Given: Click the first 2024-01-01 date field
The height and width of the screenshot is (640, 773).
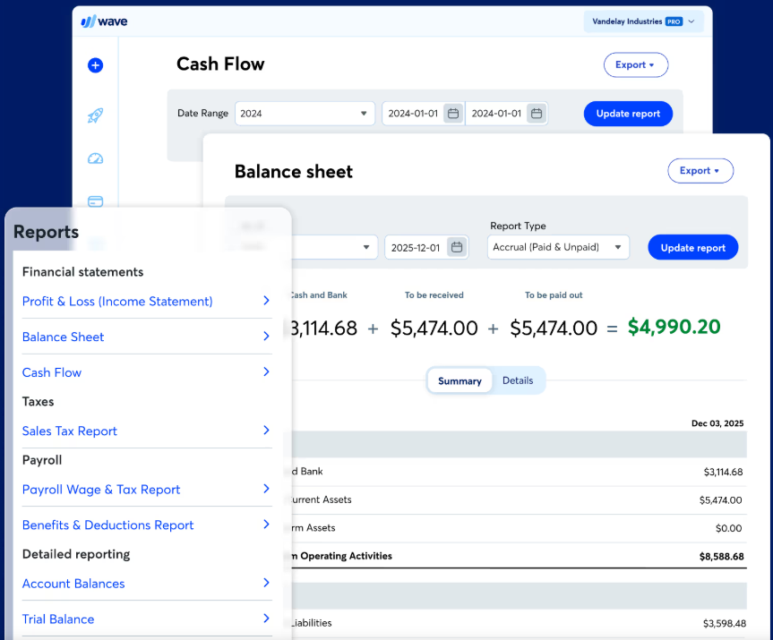Looking at the screenshot, I should (423, 114).
